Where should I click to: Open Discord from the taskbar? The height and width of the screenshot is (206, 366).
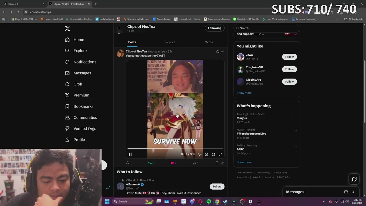click(192, 201)
